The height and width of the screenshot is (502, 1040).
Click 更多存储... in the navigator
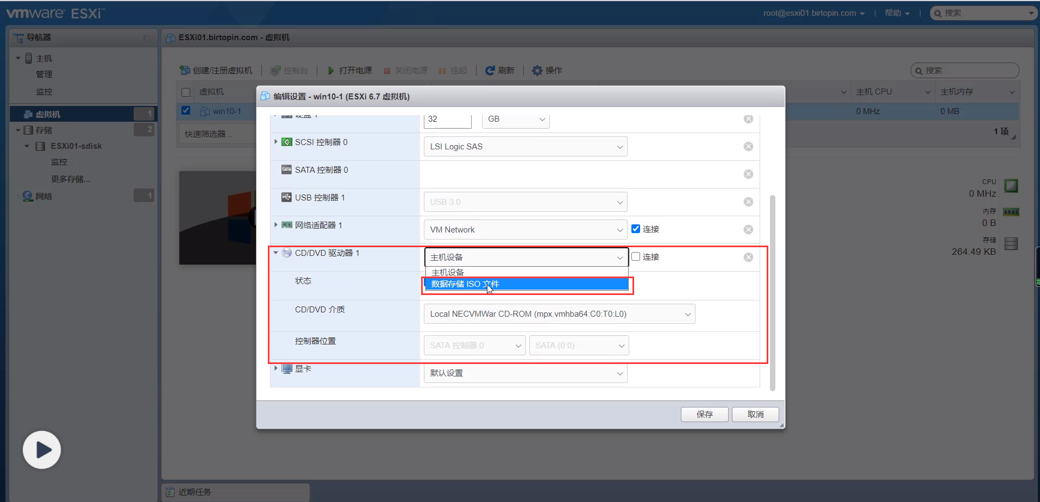pyautogui.click(x=71, y=179)
